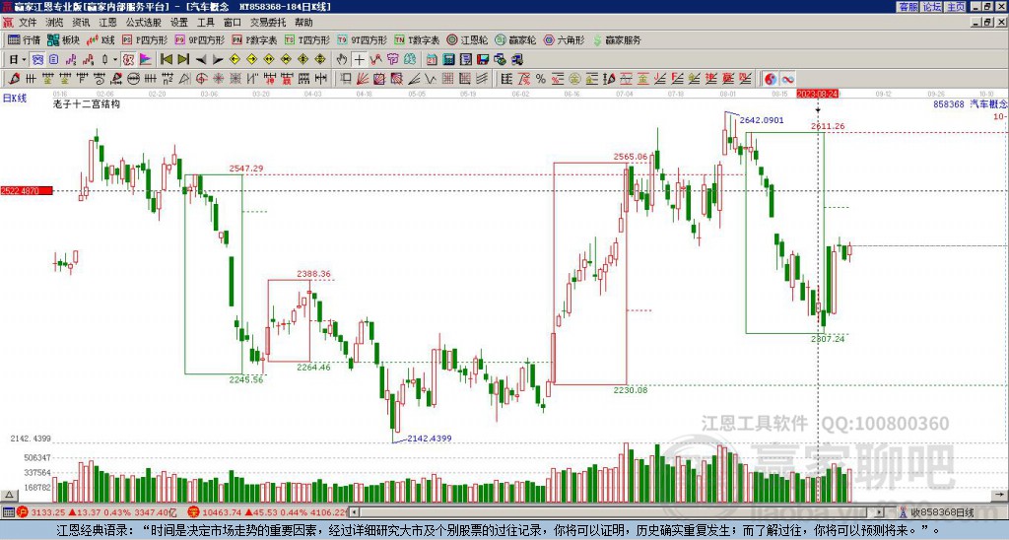Click the 板块 toolbar button
Viewport: 1009px width, 540px height.
64,39
